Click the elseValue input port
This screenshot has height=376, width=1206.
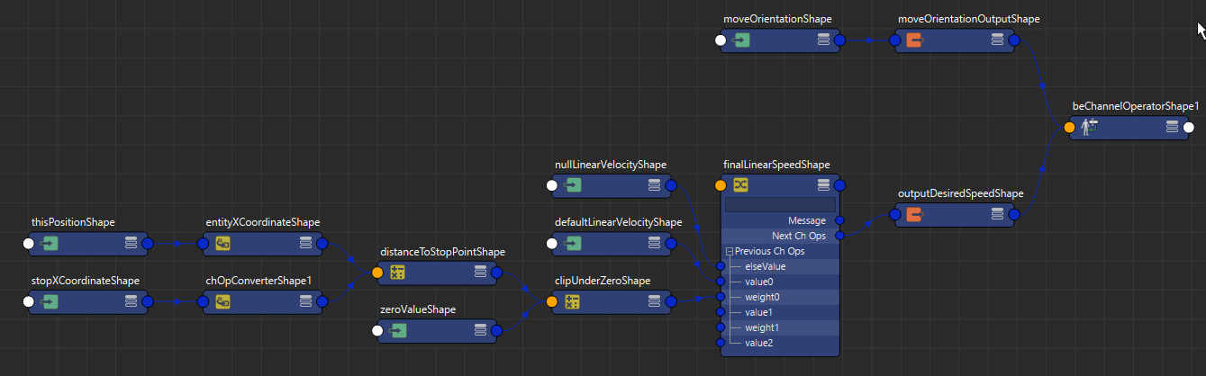coord(721,266)
